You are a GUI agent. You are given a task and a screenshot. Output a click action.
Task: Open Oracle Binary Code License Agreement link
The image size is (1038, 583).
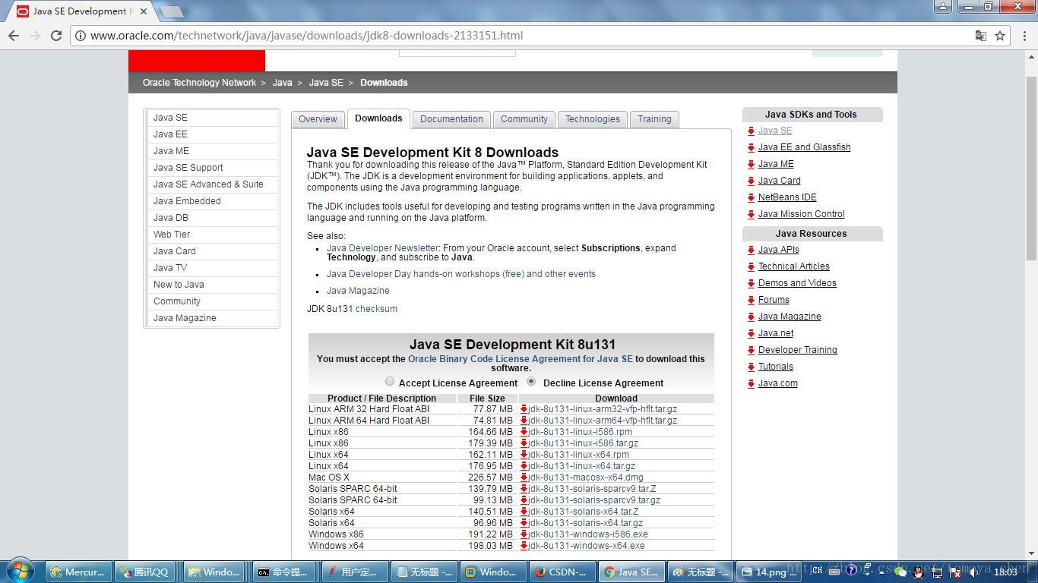(x=520, y=359)
